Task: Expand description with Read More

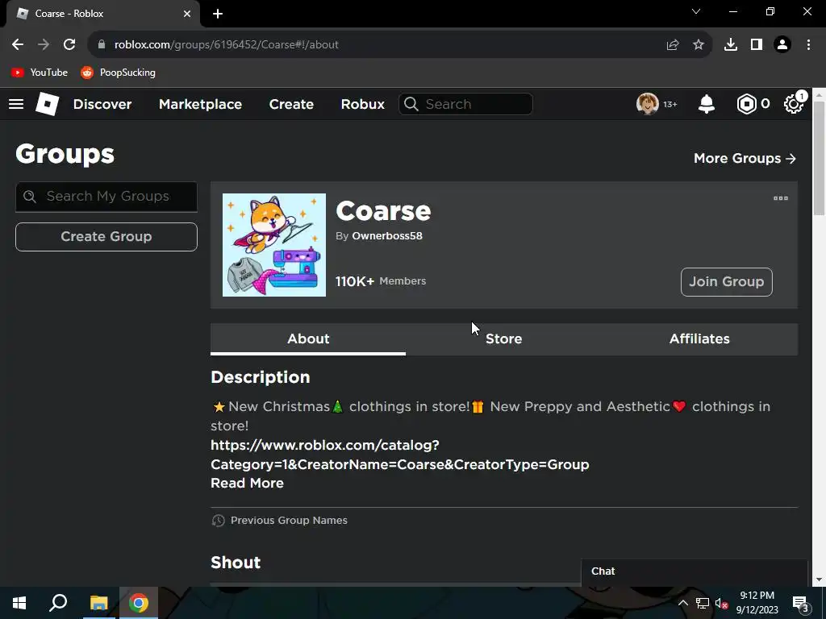Action: coord(247,484)
